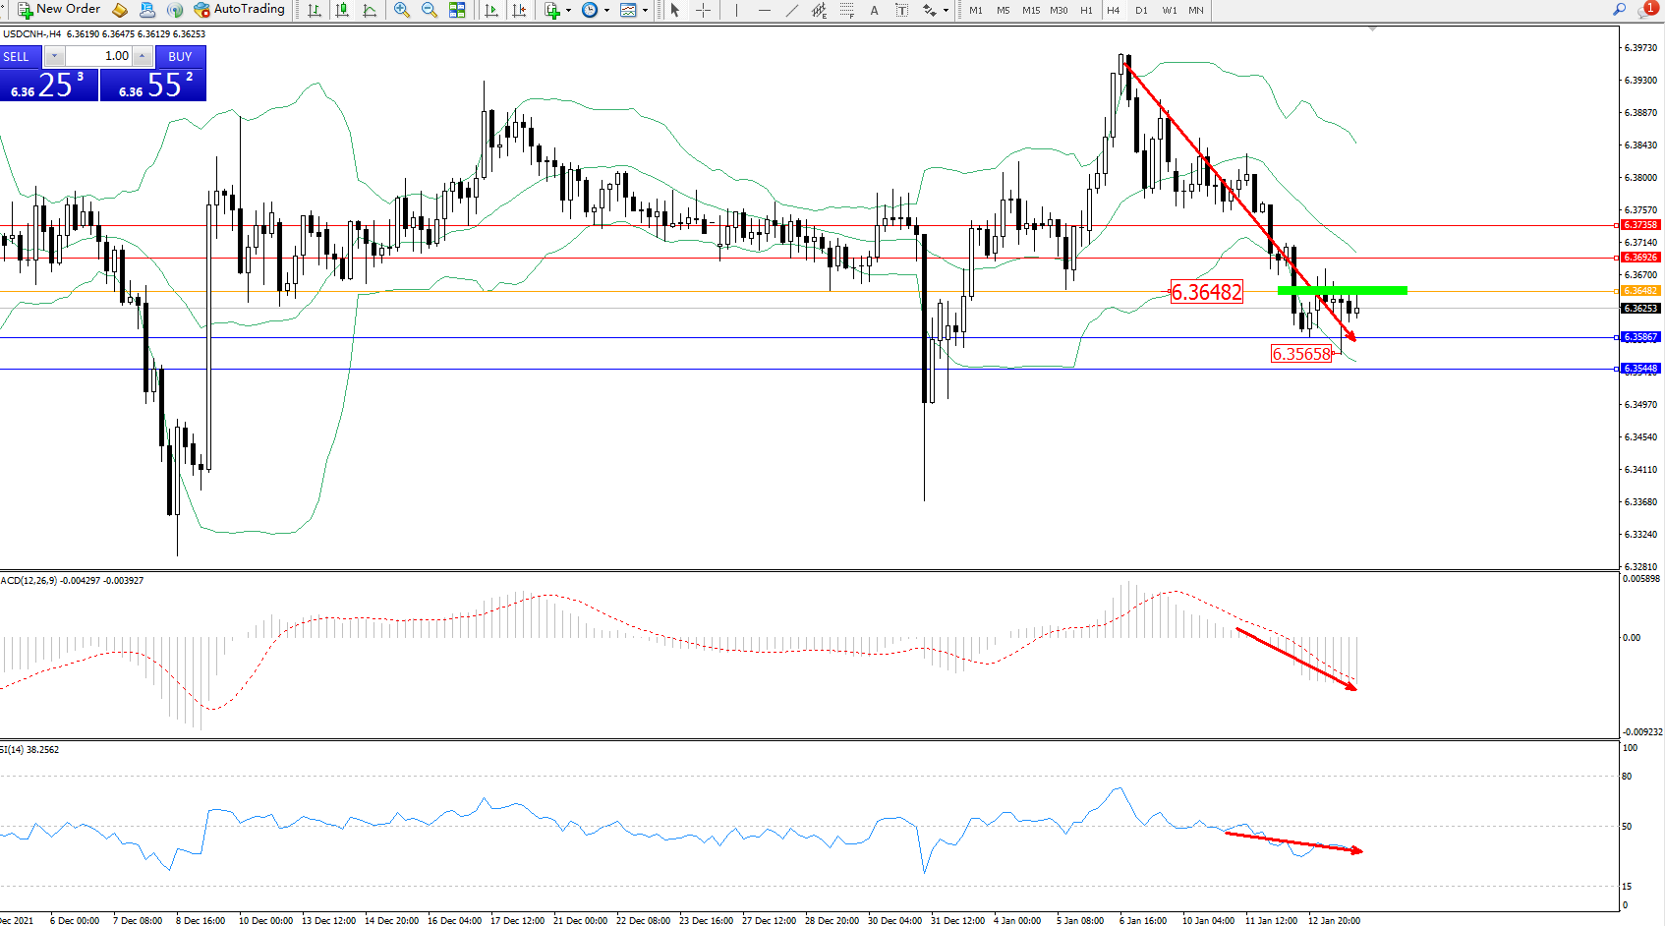Open the search magnifier icon
Image resolution: width=1665 pixels, height=926 pixels.
pyautogui.click(x=1620, y=10)
